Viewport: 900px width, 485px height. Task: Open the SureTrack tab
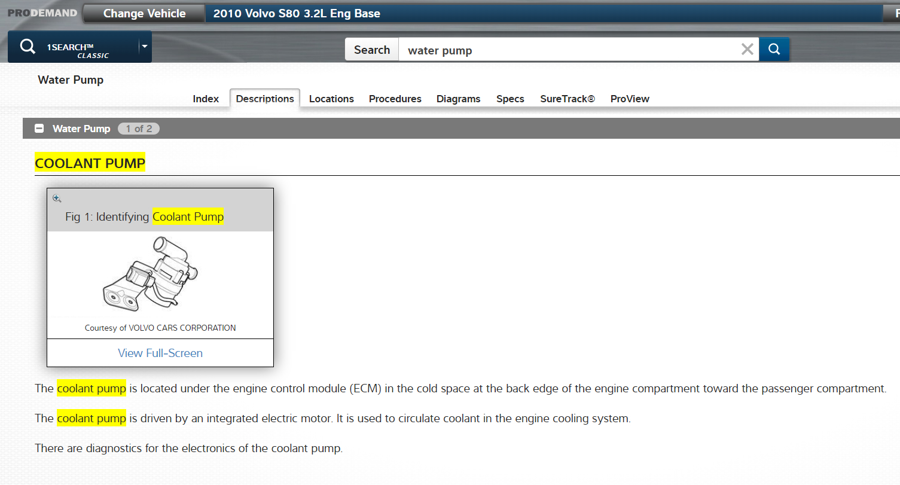pyautogui.click(x=568, y=99)
